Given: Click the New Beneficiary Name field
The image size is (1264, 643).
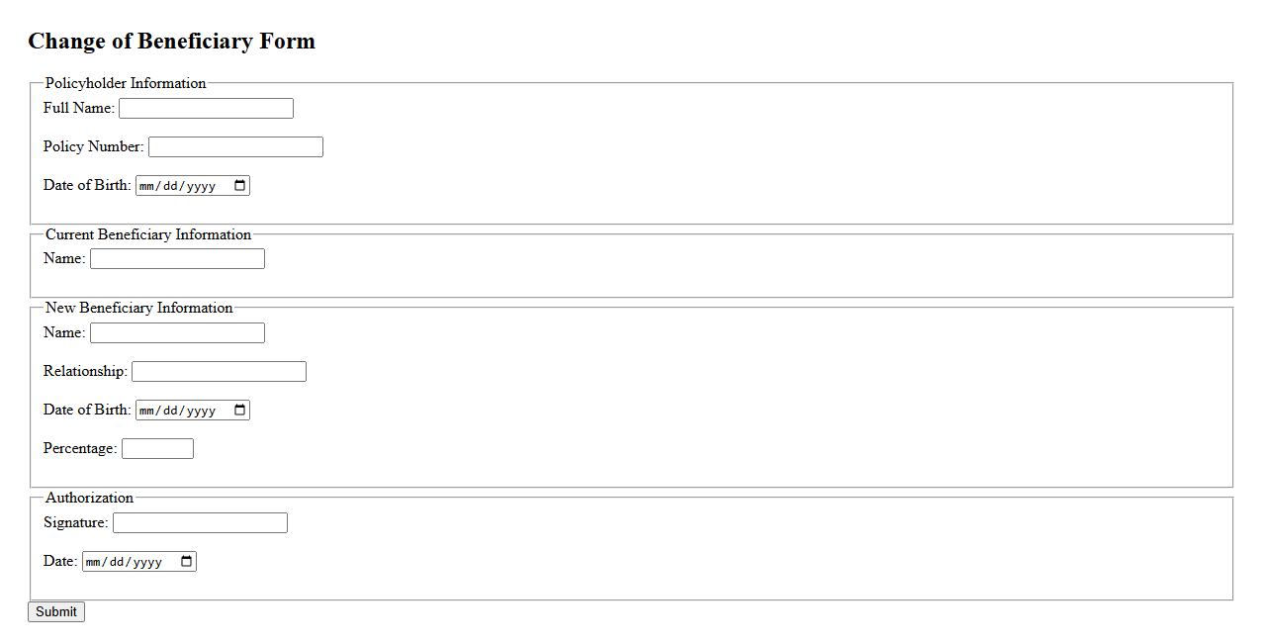Looking at the screenshot, I should (177, 333).
